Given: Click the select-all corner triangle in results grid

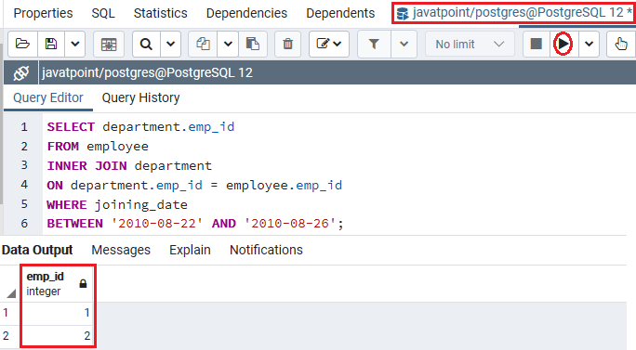Looking at the screenshot, I should (x=11, y=292).
